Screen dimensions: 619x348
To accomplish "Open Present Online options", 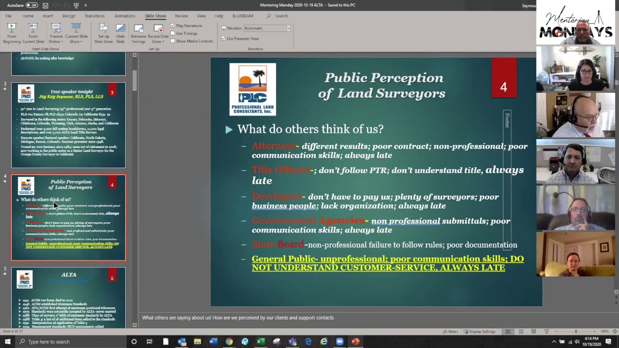I will (x=56, y=33).
